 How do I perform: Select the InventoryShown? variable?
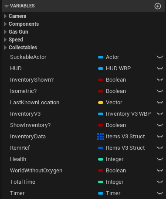[32, 80]
